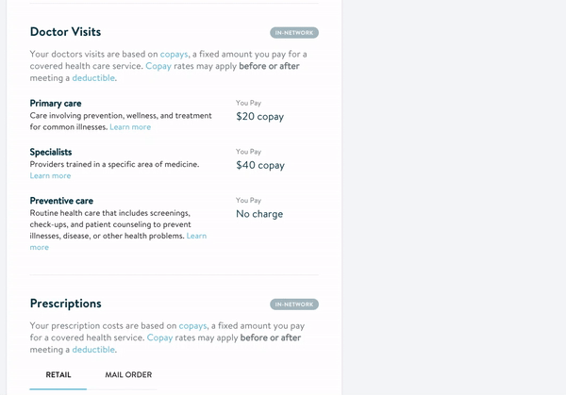566x395 pixels.
Task: Switch to the MAIL ORDER tab
Action: (x=128, y=375)
